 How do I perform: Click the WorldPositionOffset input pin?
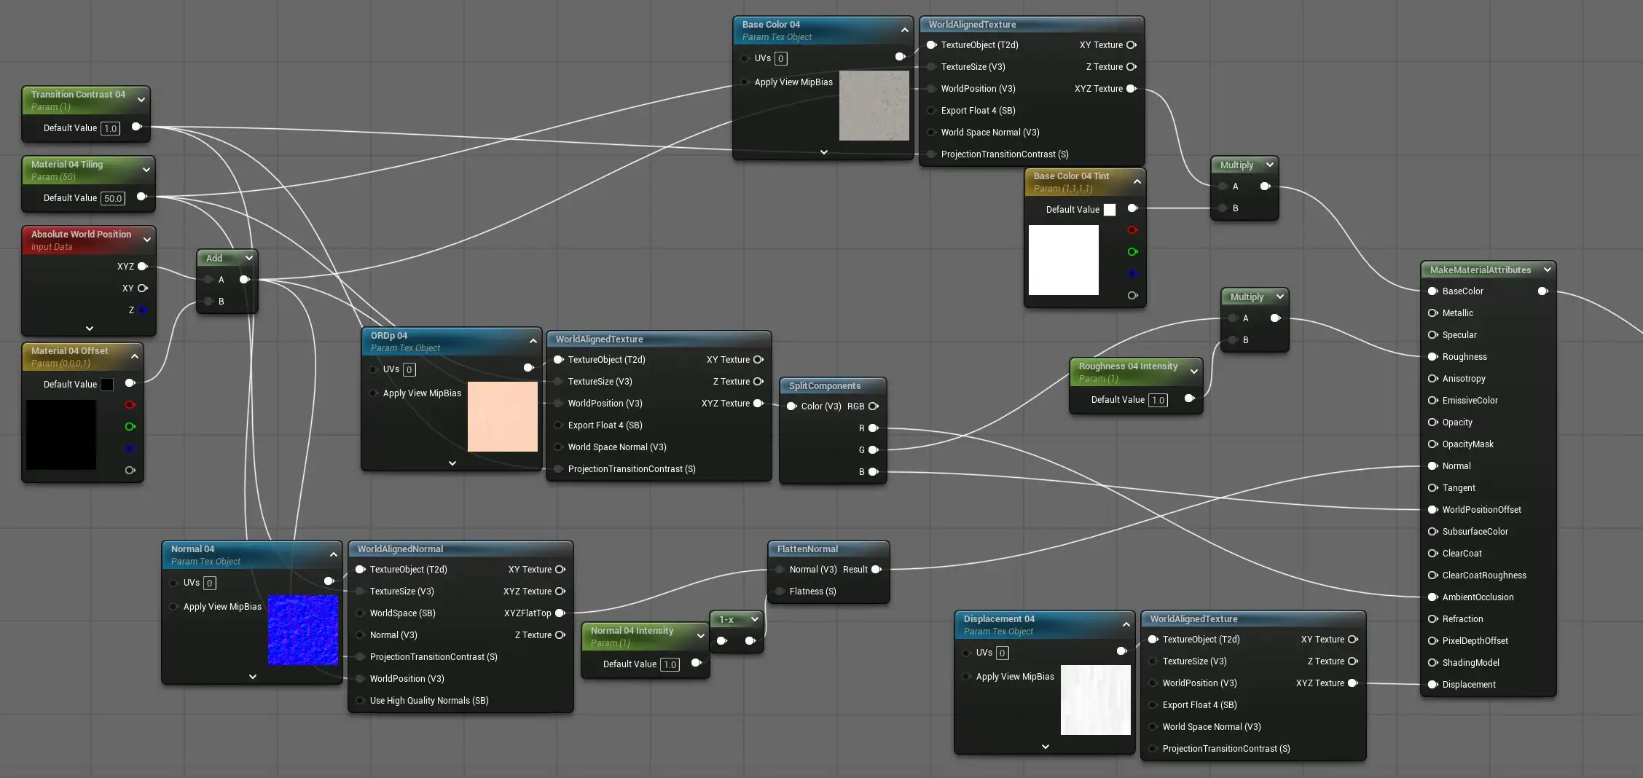click(1432, 510)
